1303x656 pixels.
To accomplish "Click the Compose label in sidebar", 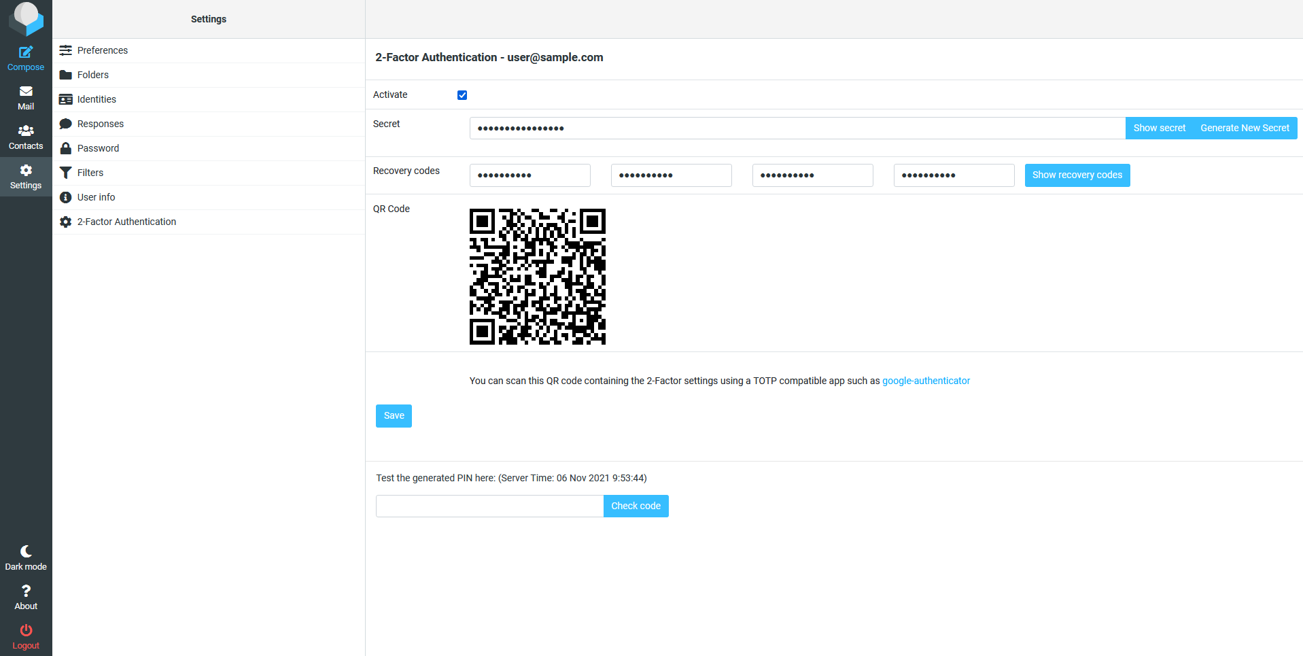I will pos(26,67).
